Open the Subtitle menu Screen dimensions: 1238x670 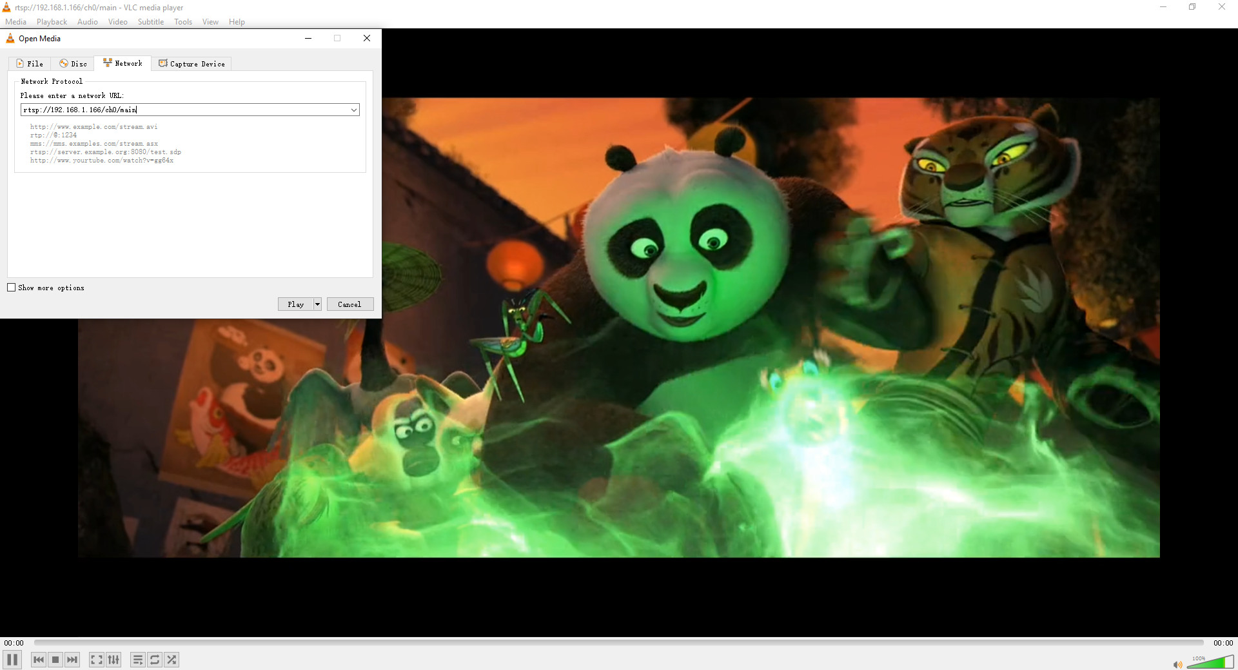[x=150, y=22]
